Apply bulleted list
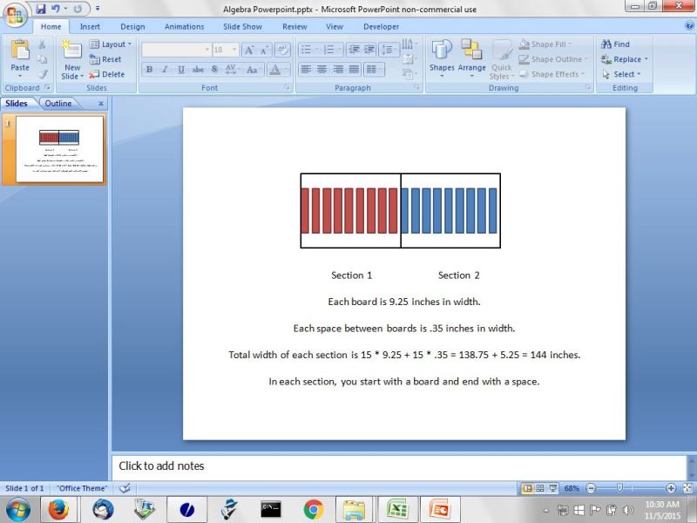 (x=308, y=50)
